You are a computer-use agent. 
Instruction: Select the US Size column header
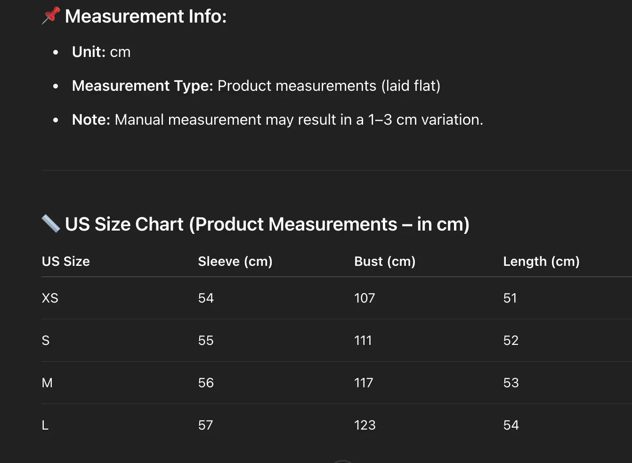pos(66,261)
